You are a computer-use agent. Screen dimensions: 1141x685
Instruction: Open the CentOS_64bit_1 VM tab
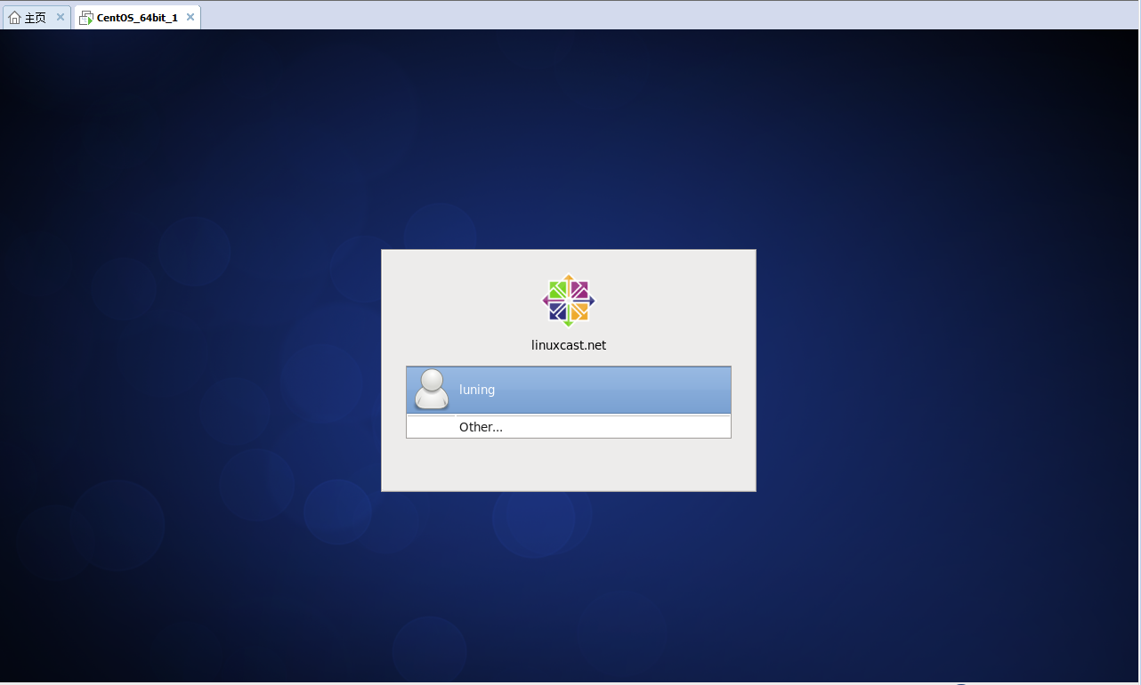coord(137,17)
